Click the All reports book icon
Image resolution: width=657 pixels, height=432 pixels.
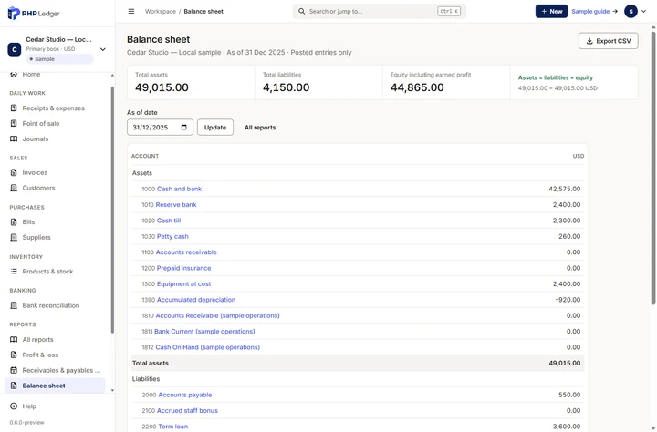[x=14, y=339]
